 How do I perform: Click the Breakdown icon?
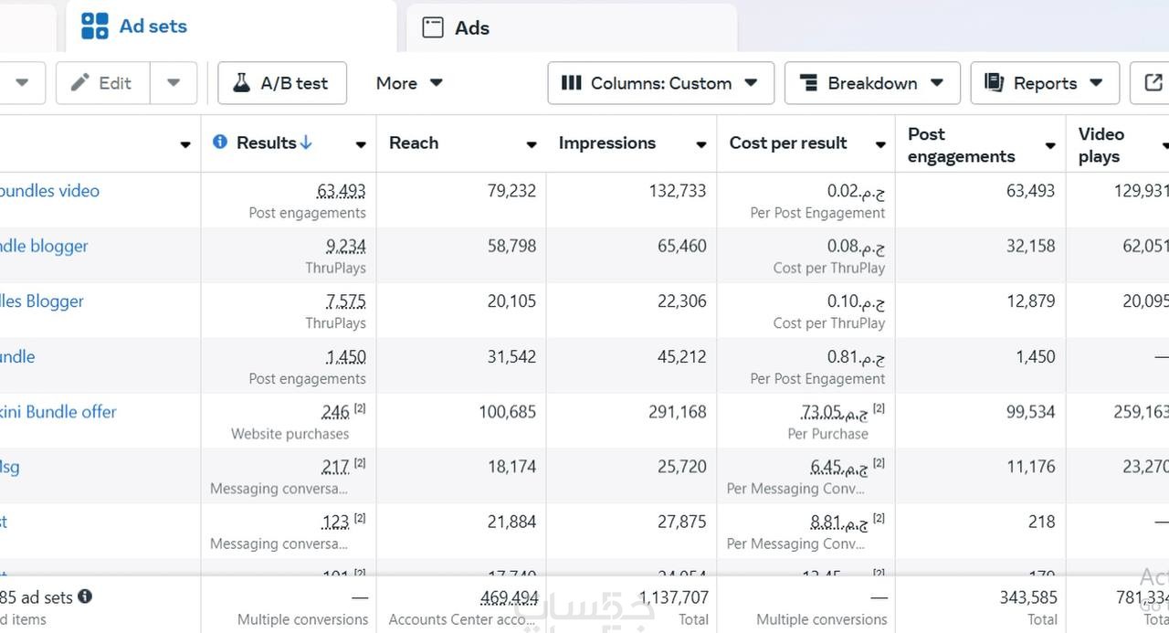pos(808,83)
